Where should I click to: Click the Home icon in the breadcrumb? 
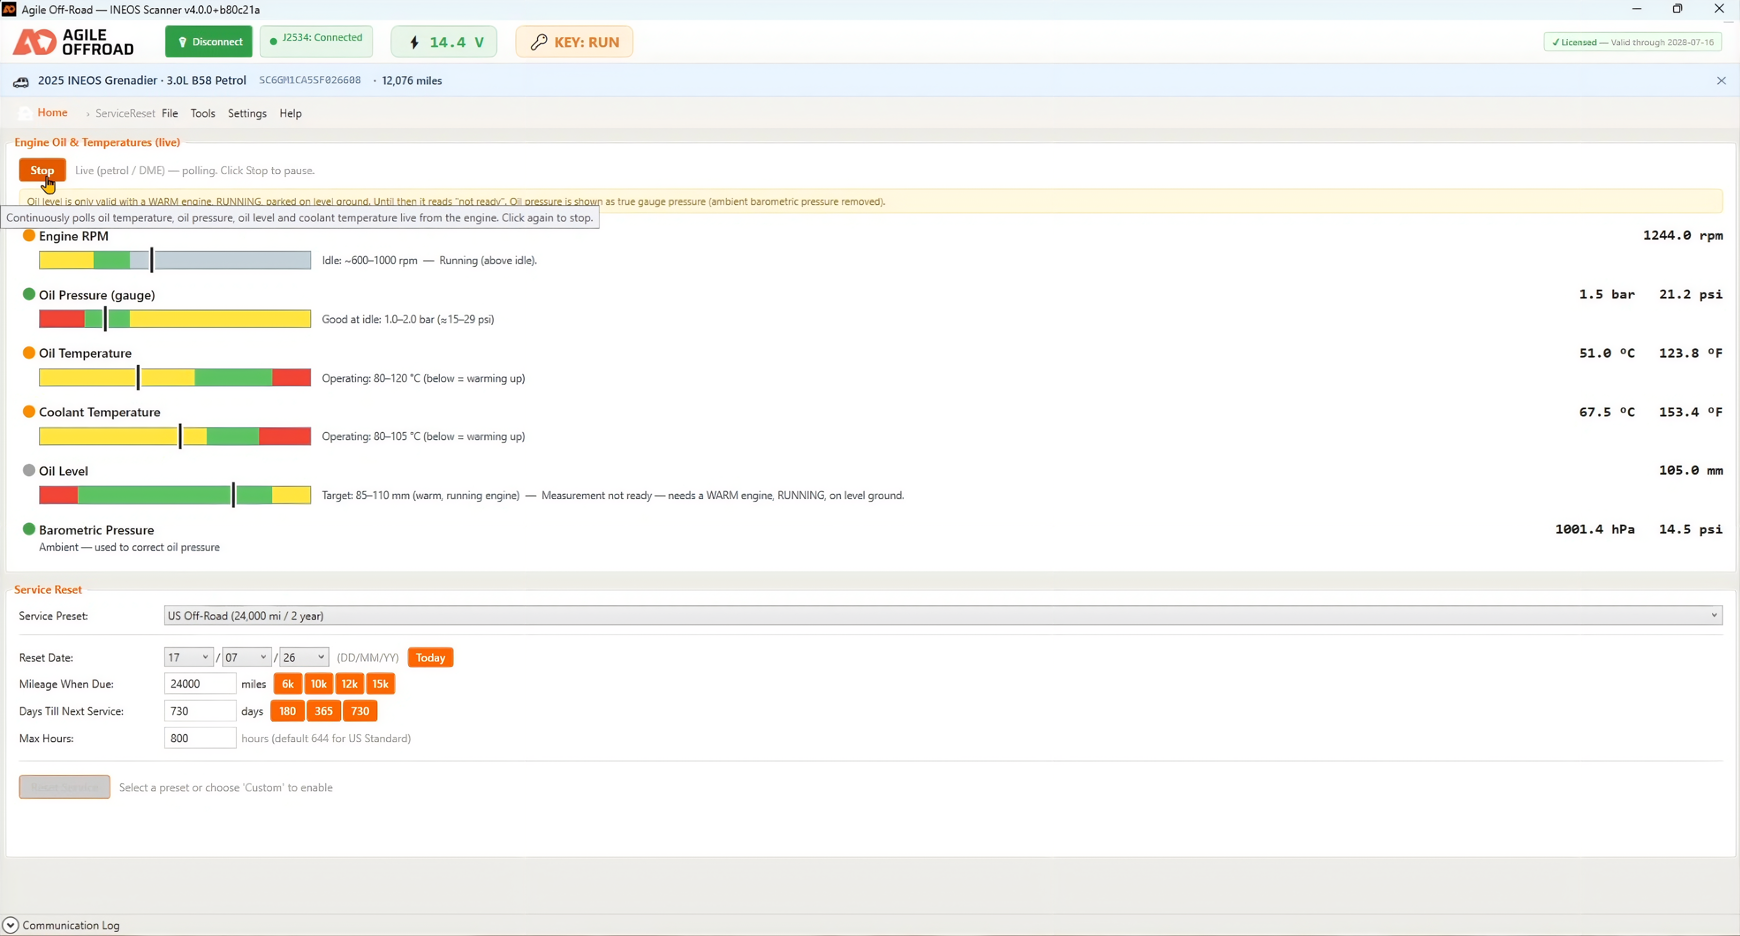25,113
